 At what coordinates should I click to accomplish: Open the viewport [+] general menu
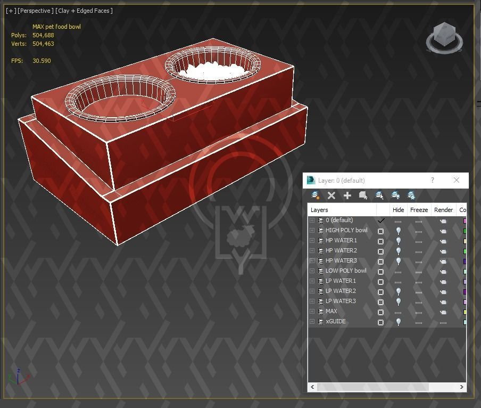(x=11, y=11)
